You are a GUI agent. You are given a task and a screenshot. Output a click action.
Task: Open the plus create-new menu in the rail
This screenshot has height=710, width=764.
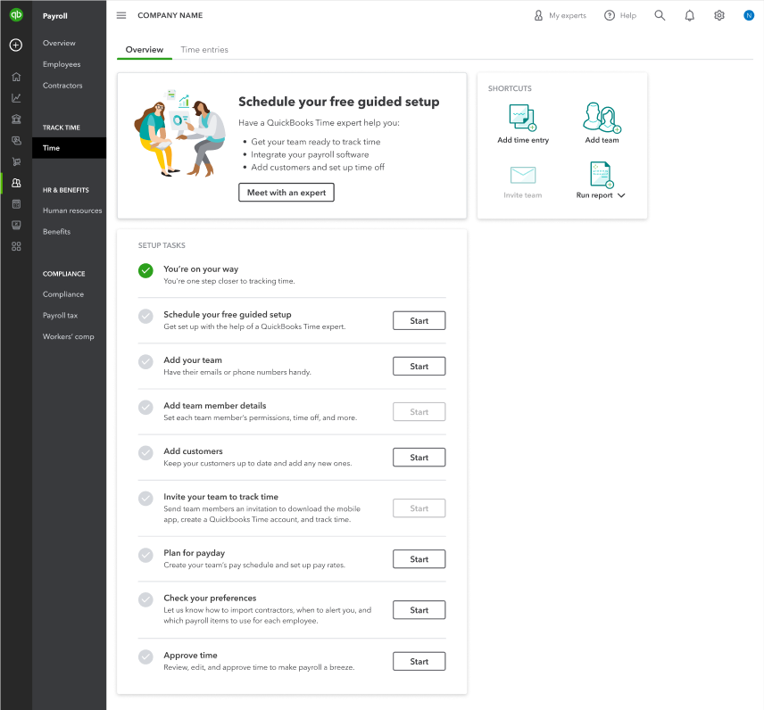16,45
